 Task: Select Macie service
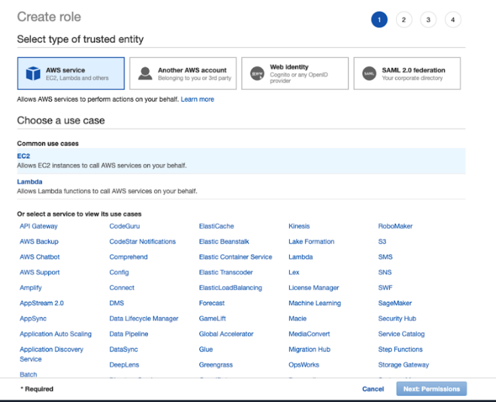(297, 318)
